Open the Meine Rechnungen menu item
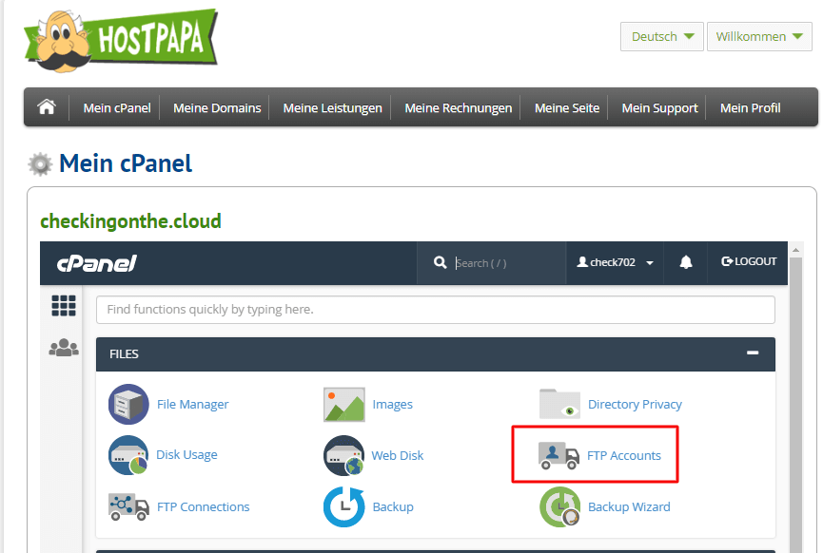 click(x=459, y=108)
